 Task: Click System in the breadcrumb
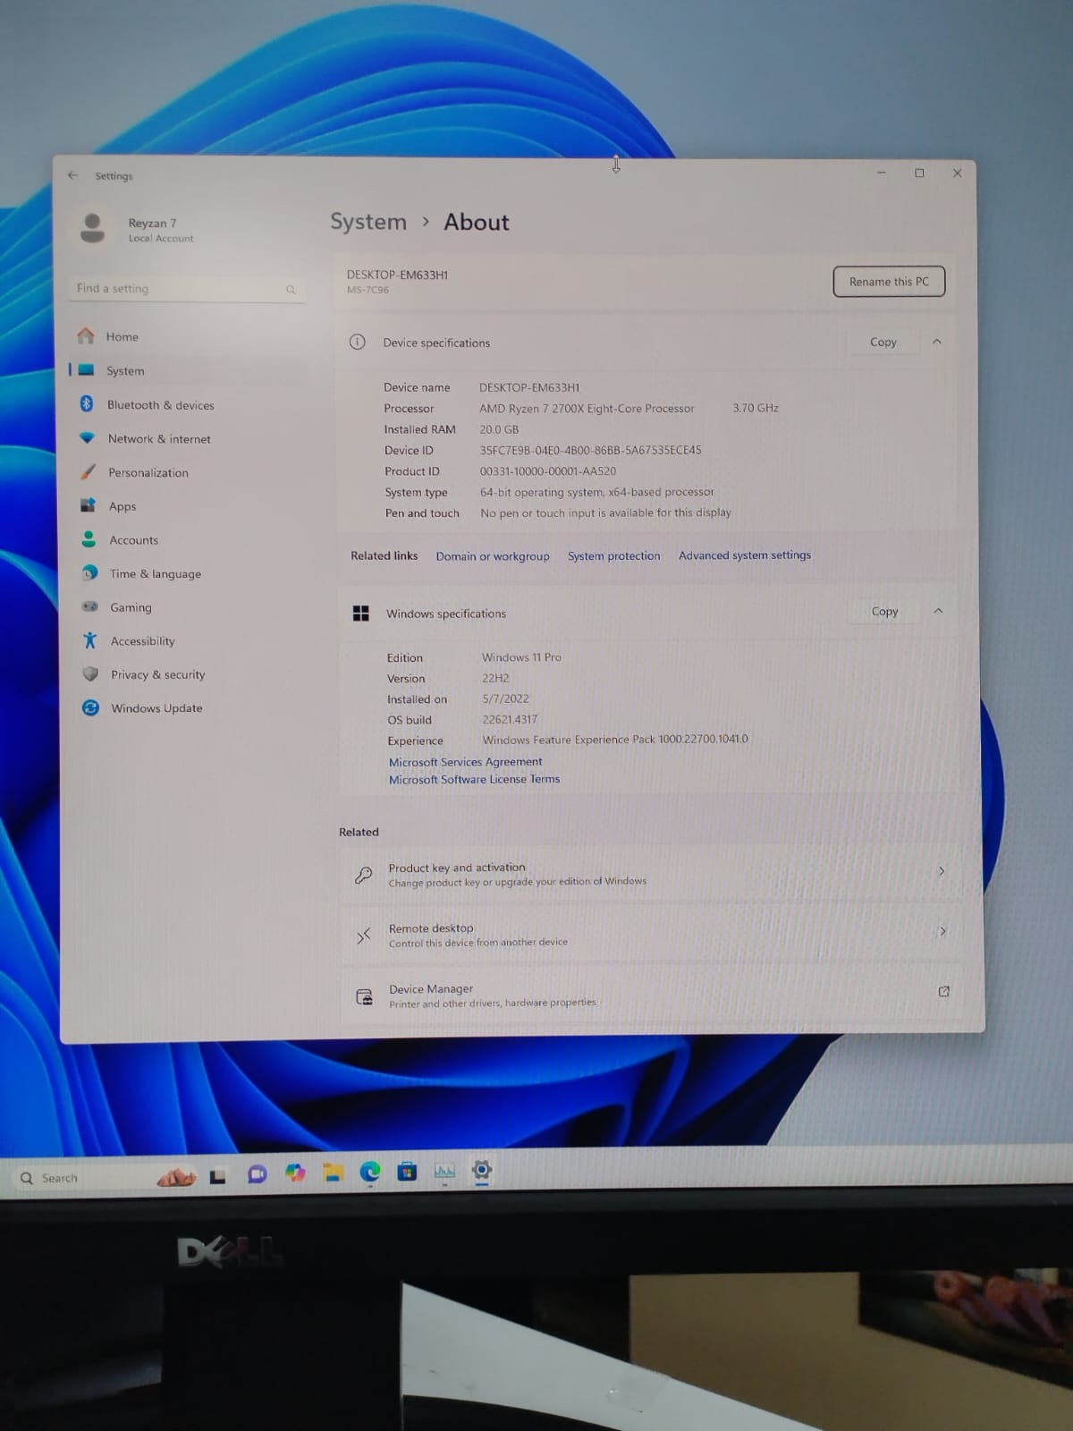[368, 222]
